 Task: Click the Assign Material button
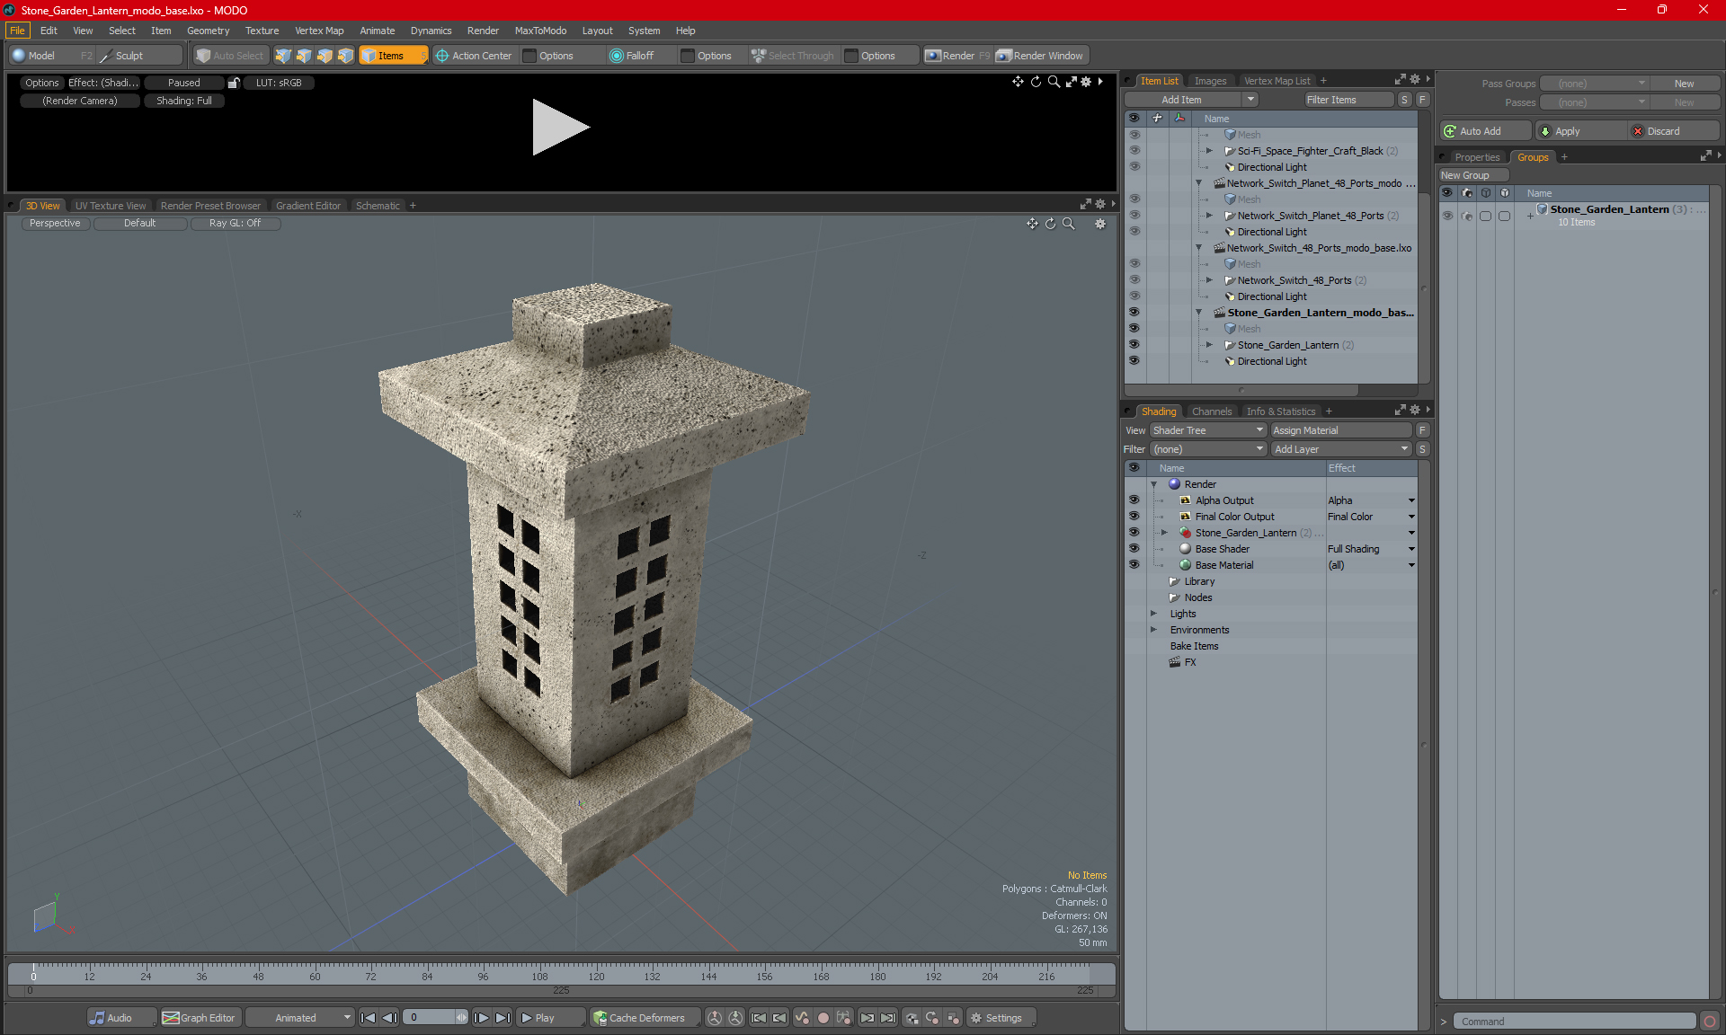click(x=1342, y=430)
